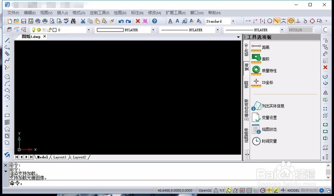Open Help with the question mark icon
Screen dimensions: 334x196
point(155,21)
